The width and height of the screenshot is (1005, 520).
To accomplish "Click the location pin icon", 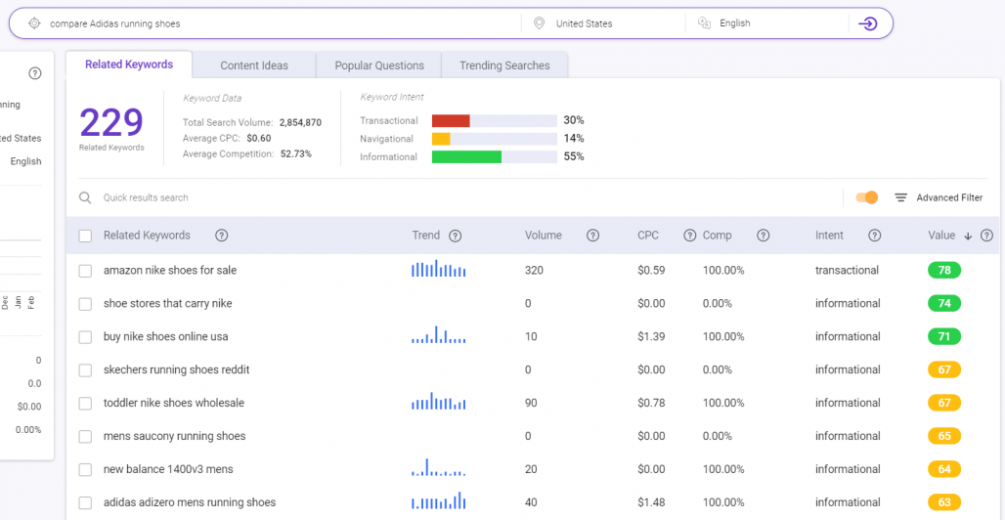I will pos(539,23).
